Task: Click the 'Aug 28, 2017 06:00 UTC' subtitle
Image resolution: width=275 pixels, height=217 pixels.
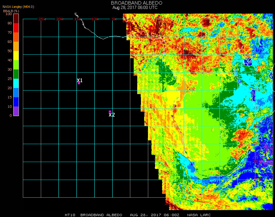Action: point(135,8)
